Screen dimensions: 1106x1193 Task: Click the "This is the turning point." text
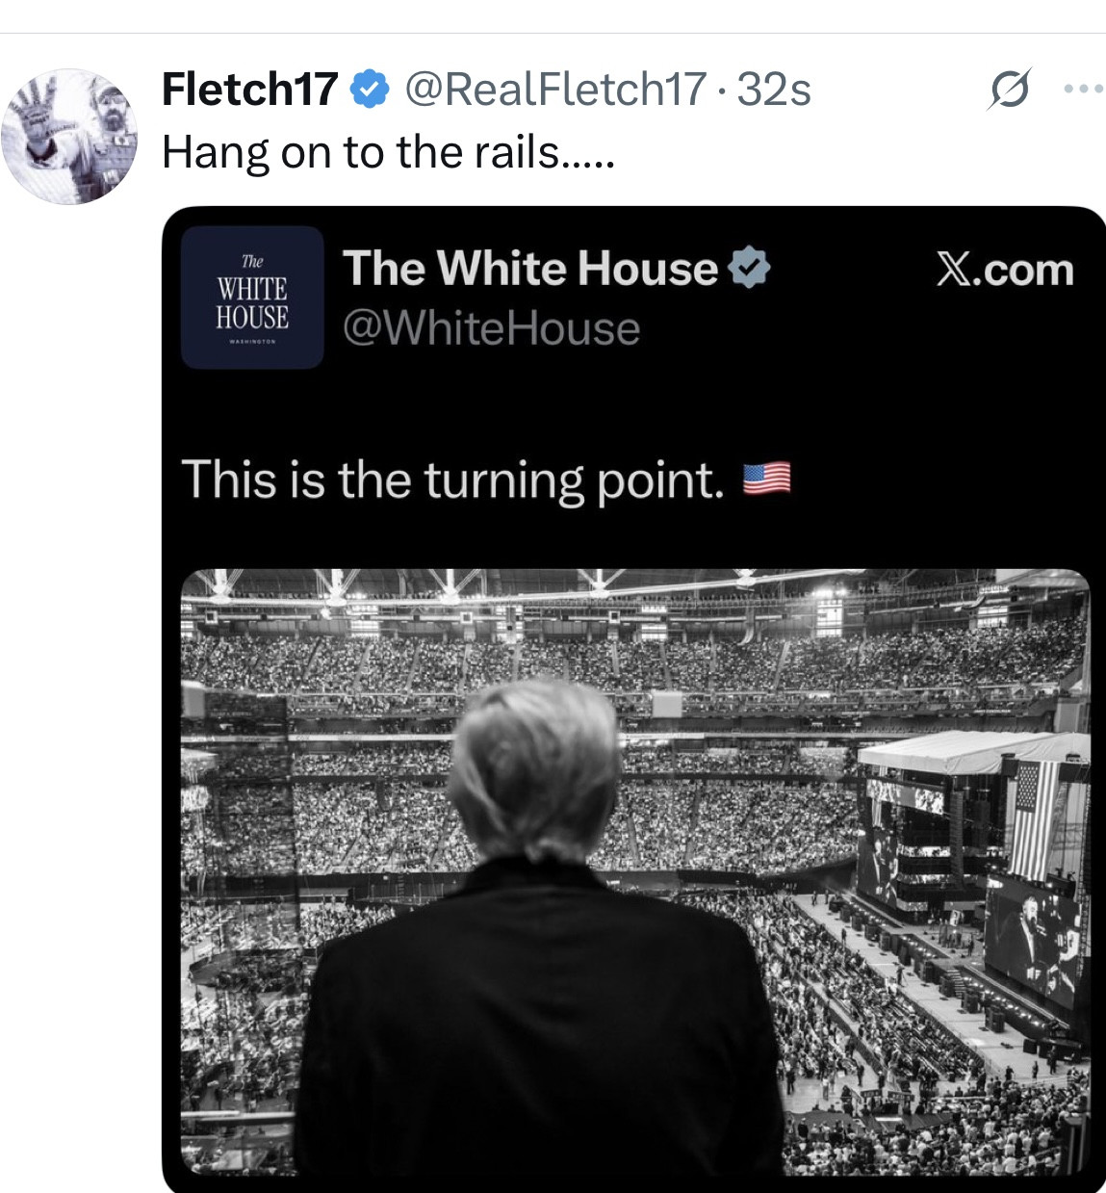pyautogui.click(x=452, y=479)
